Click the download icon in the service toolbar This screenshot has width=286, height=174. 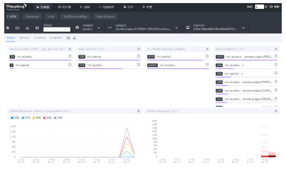tap(27, 28)
